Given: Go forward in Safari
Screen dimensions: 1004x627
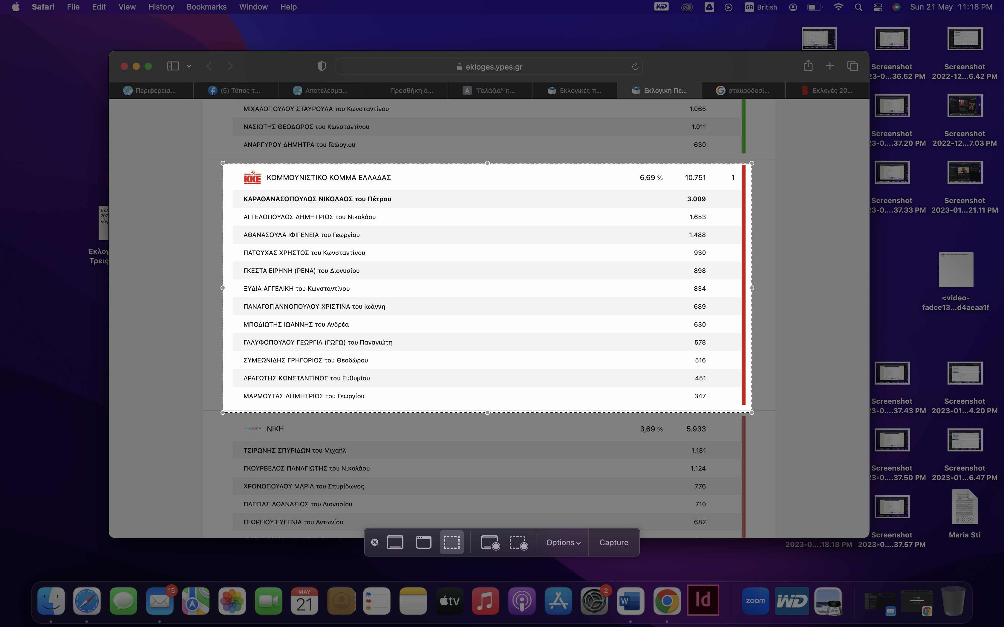Looking at the screenshot, I should (x=230, y=66).
